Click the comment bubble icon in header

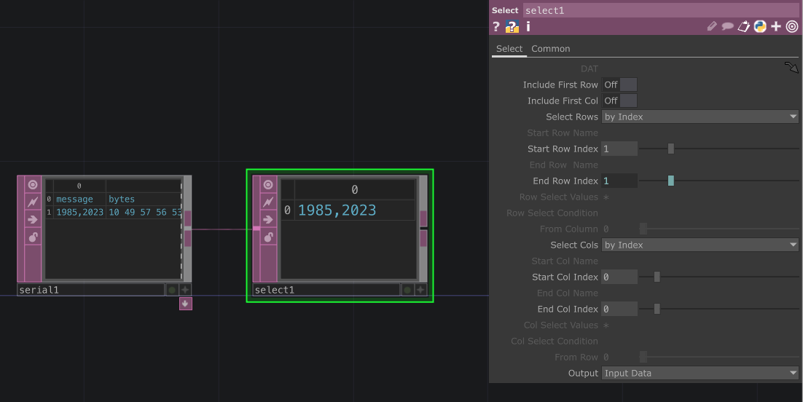click(x=728, y=27)
